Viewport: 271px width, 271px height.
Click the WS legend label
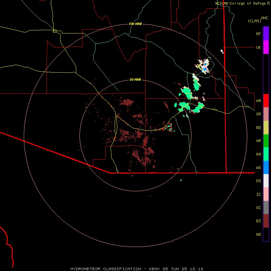[258, 168]
